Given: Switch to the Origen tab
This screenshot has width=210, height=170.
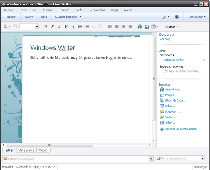Looking at the screenshot, I should 43,150.
